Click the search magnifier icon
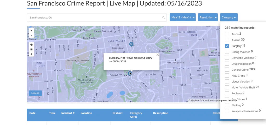 (x=164, y=17)
